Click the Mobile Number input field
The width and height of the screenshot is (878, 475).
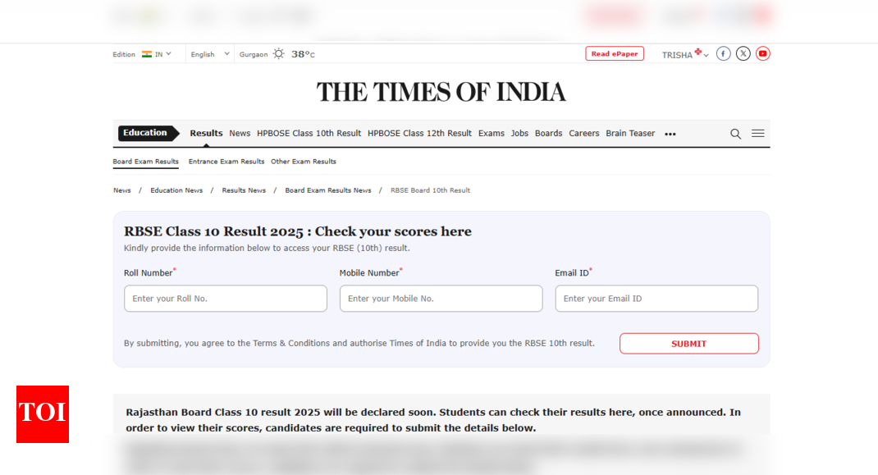pos(441,299)
